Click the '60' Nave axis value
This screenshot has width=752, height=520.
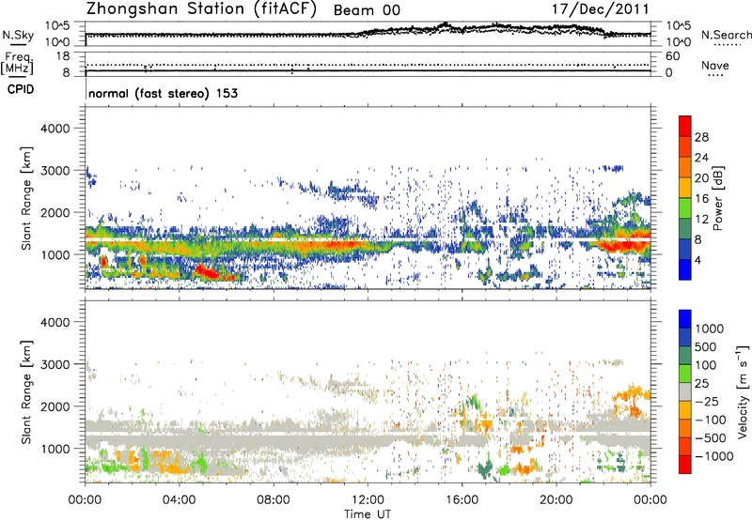672,56
